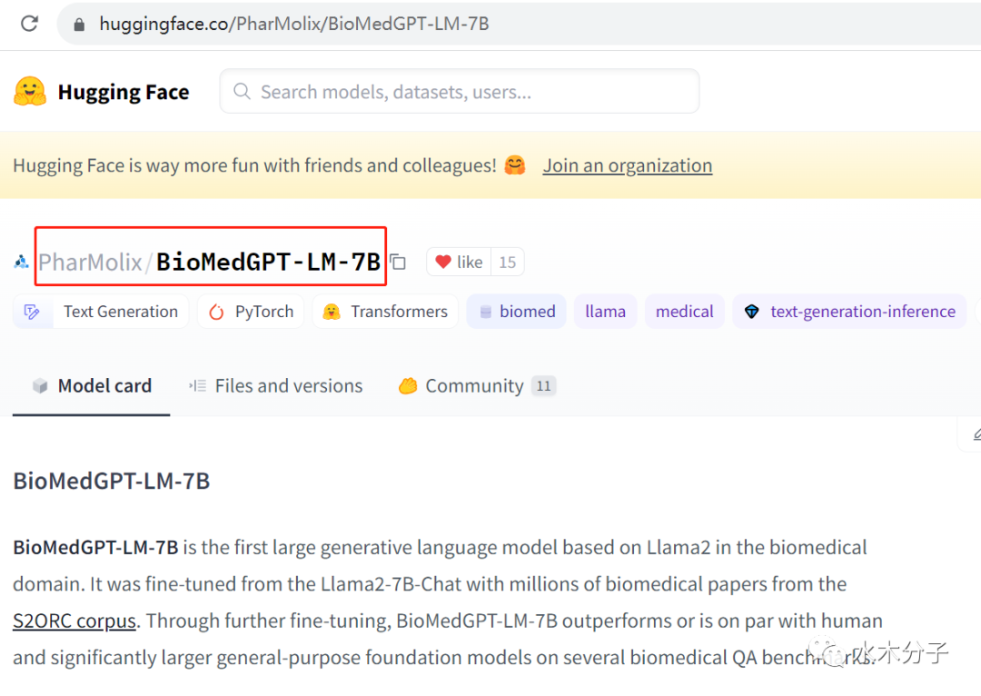Click the text-generation-inference diamond icon

pos(751,312)
